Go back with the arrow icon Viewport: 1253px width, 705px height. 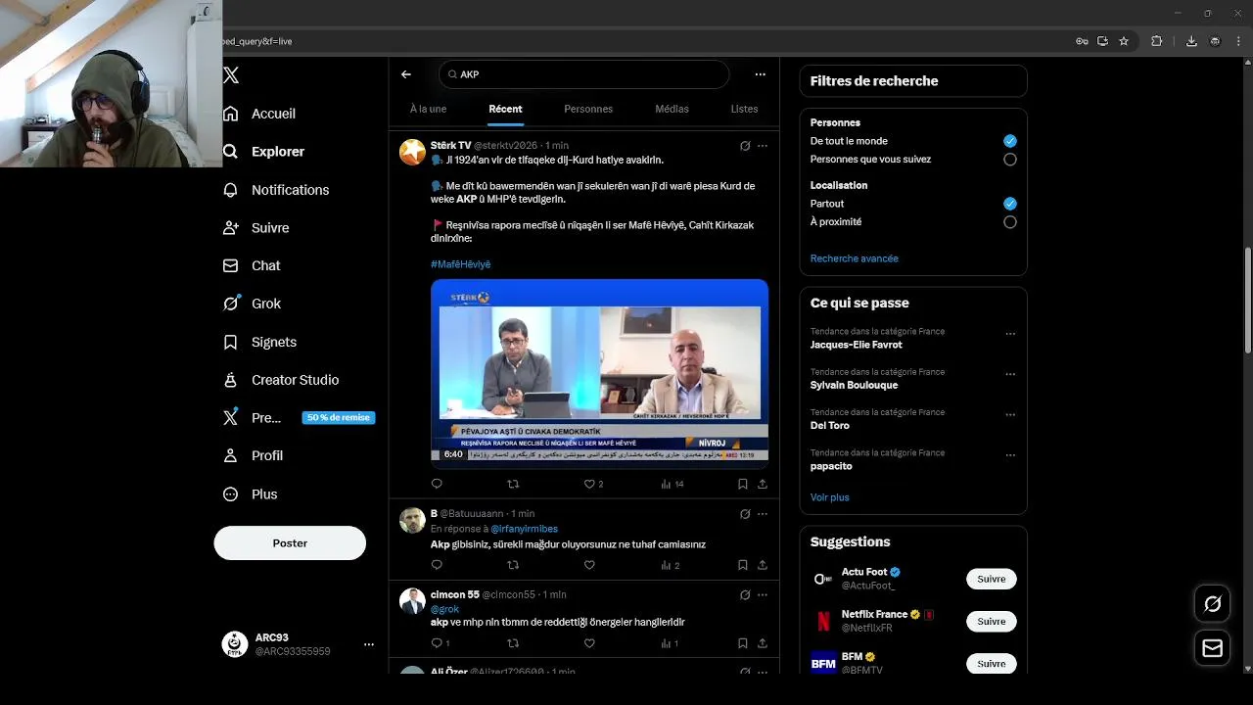[x=406, y=74]
